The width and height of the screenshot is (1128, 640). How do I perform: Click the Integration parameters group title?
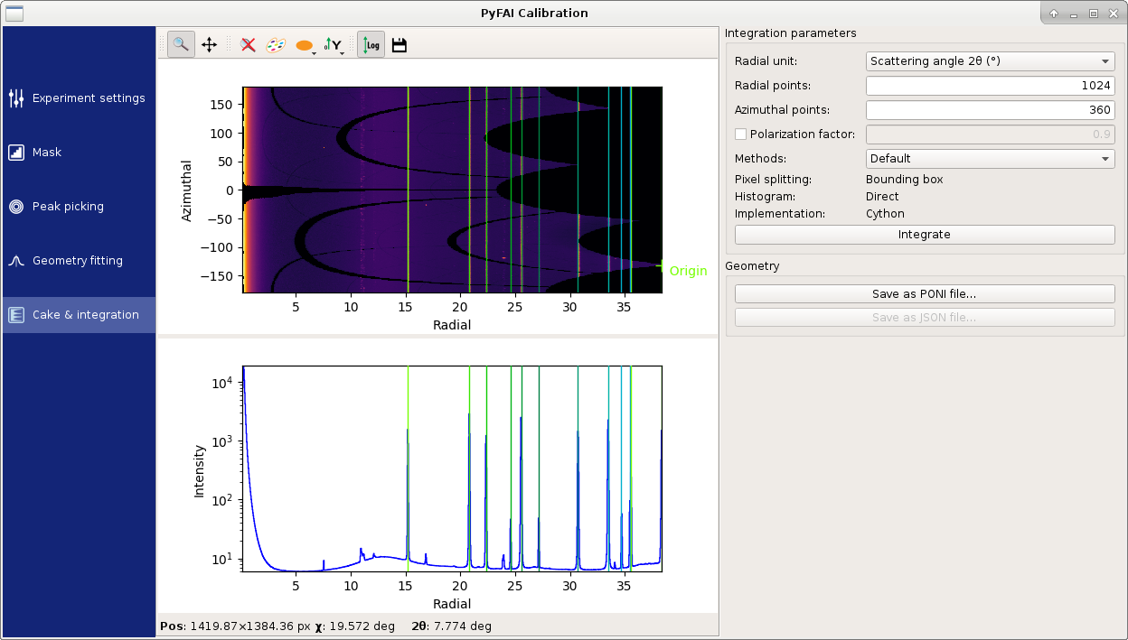tap(790, 33)
